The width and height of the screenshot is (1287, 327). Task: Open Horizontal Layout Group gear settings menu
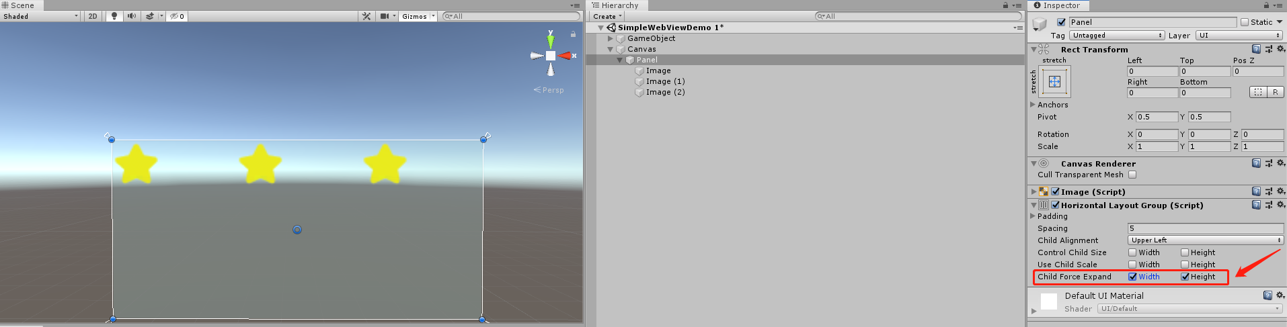pyautogui.click(x=1280, y=205)
